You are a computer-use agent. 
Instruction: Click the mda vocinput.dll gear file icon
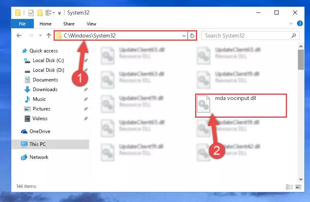click(204, 104)
